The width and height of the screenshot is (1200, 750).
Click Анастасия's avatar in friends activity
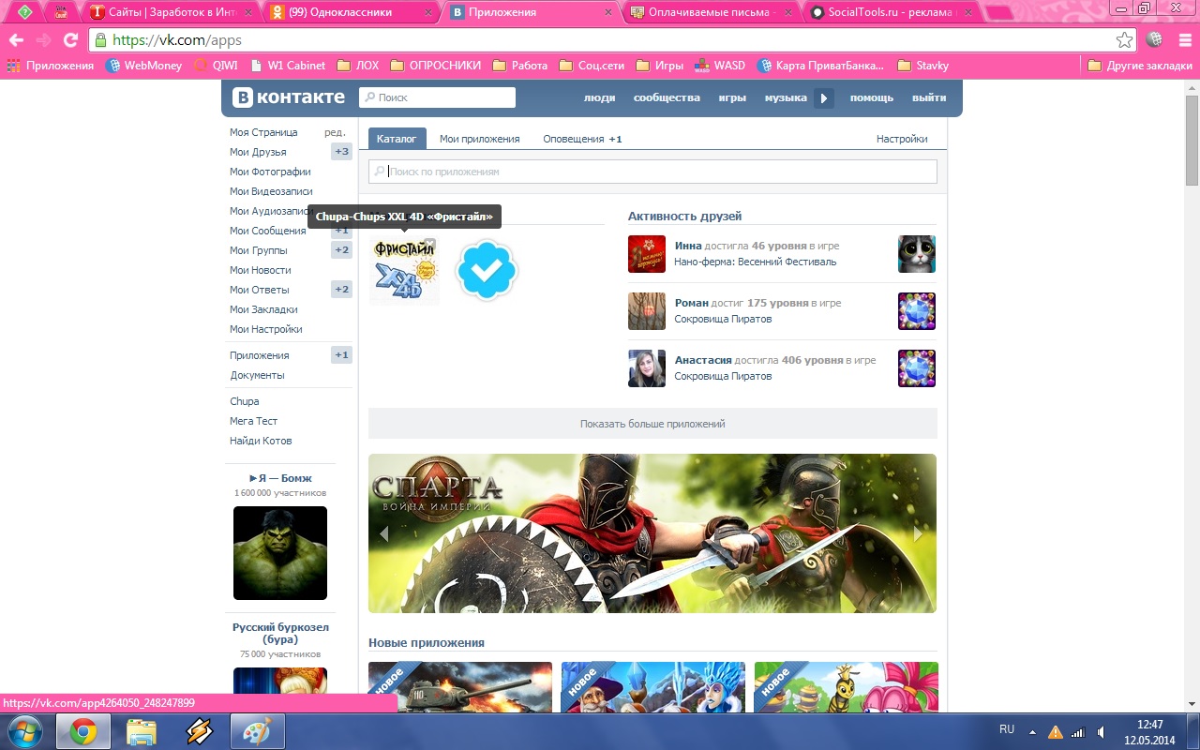click(x=647, y=368)
